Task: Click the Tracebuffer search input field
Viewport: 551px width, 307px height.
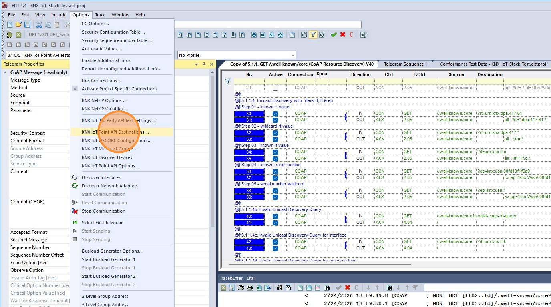Action: point(487,287)
